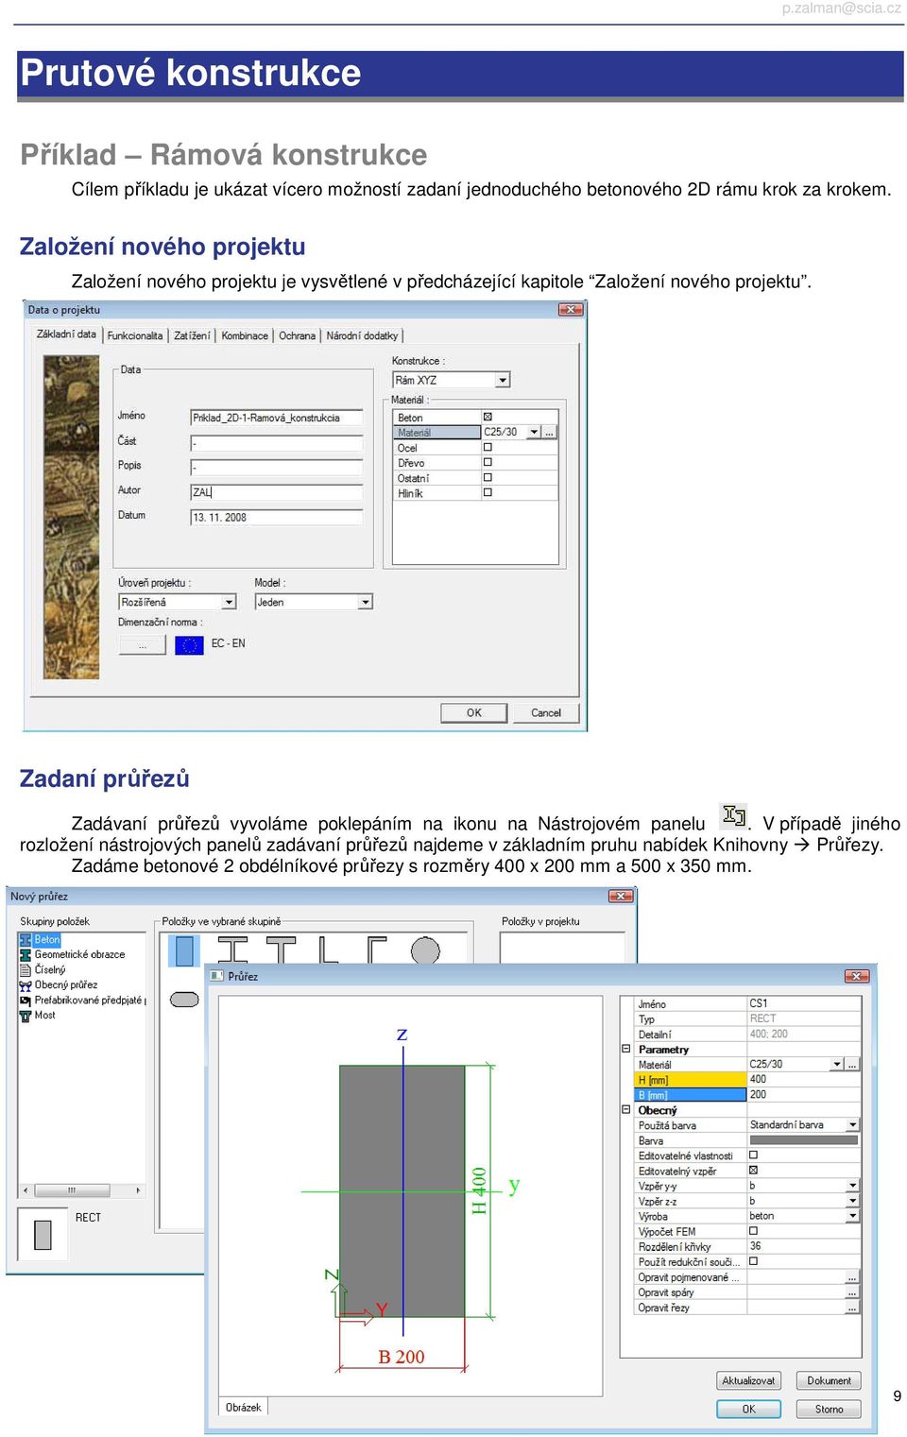
Task: Open the Vzpěr z-z dropdown
Action: 852,1201
